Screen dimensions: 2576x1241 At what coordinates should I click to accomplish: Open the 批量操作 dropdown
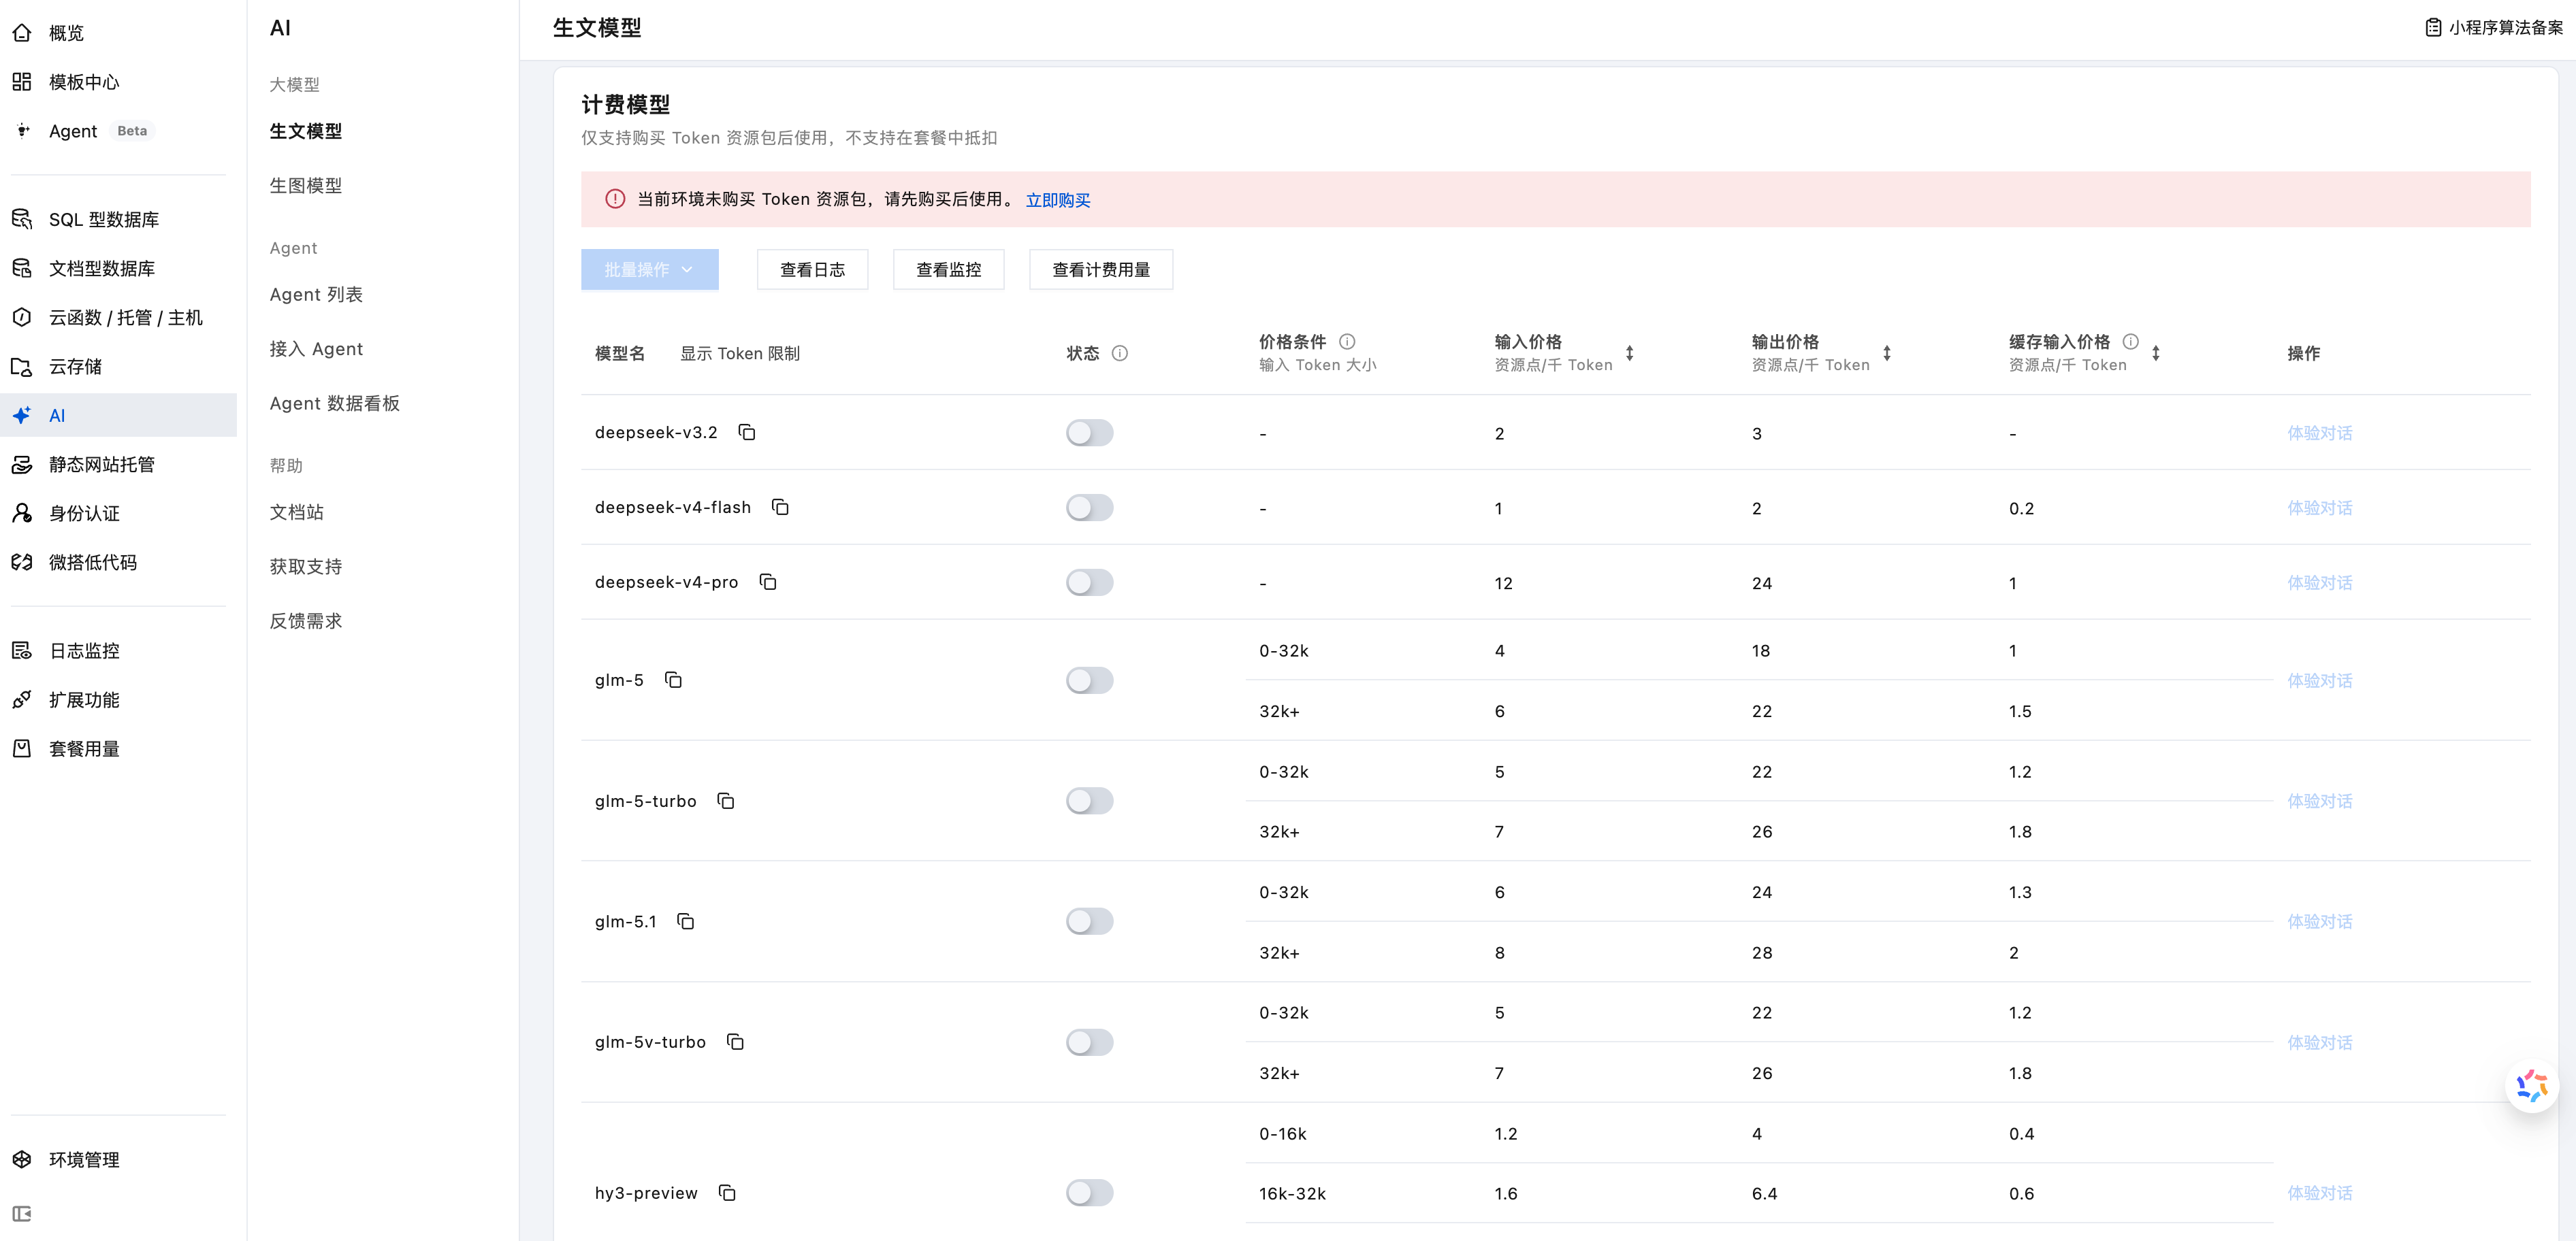coord(649,270)
